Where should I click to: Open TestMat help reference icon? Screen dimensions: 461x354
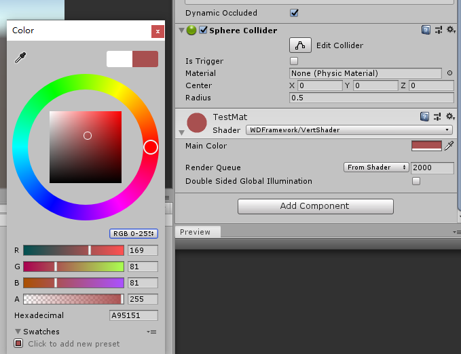424,117
